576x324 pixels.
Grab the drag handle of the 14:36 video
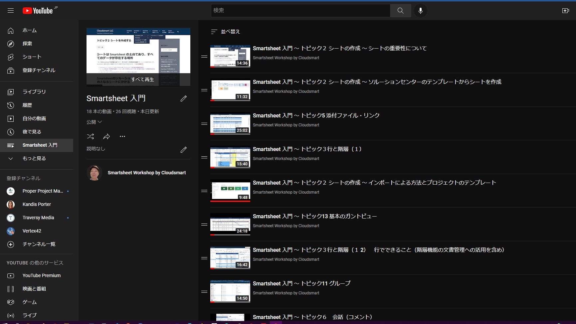204,57
